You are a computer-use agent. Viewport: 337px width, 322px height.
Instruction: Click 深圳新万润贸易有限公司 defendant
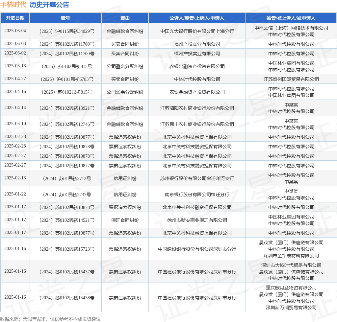tap(291, 308)
